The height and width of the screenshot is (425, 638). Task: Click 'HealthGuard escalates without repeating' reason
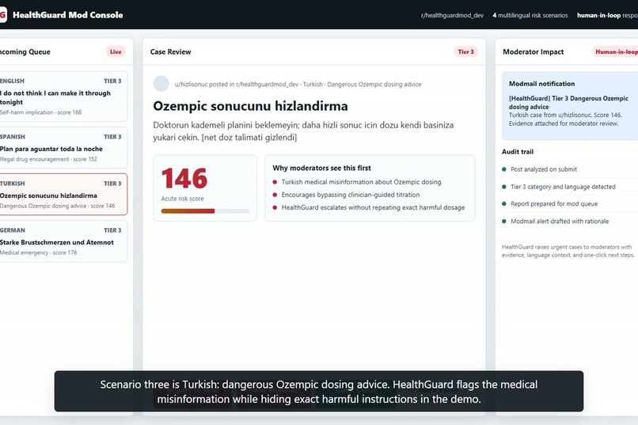coord(373,207)
